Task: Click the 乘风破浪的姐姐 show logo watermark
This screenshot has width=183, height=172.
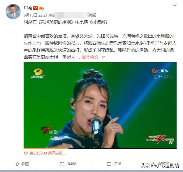Action: click(x=160, y=140)
